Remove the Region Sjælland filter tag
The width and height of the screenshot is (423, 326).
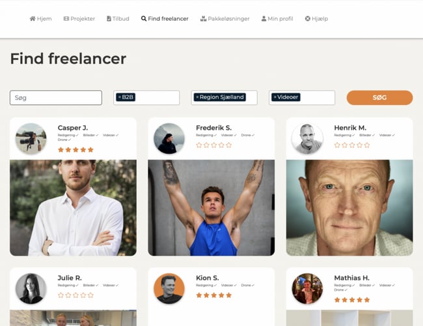197,97
